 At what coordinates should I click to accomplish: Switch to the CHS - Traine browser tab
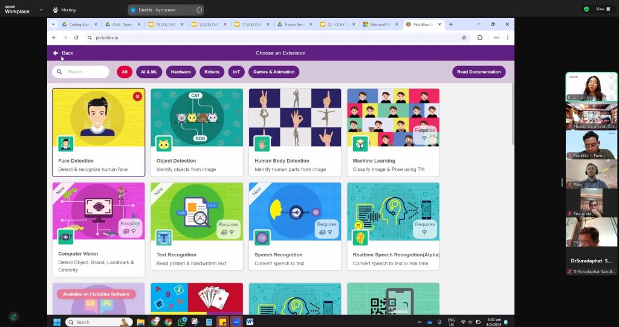(x=122, y=25)
